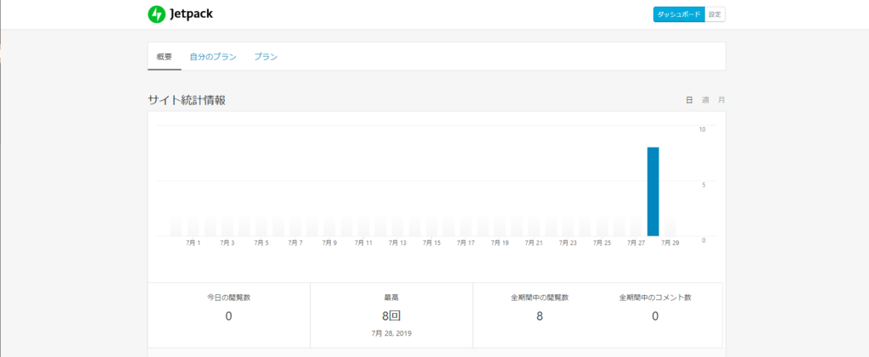Select the 週 weekly stats view
The width and height of the screenshot is (869, 357).
pyautogui.click(x=705, y=100)
